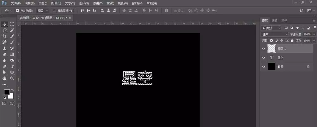Open the 滤镜(T) menu

98,3
